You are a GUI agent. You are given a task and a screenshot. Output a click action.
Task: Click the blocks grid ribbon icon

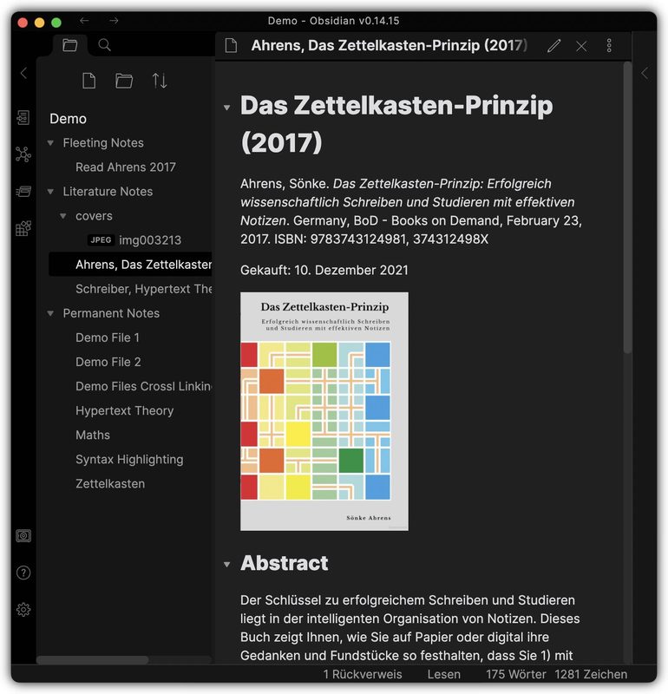[x=23, y=228]
